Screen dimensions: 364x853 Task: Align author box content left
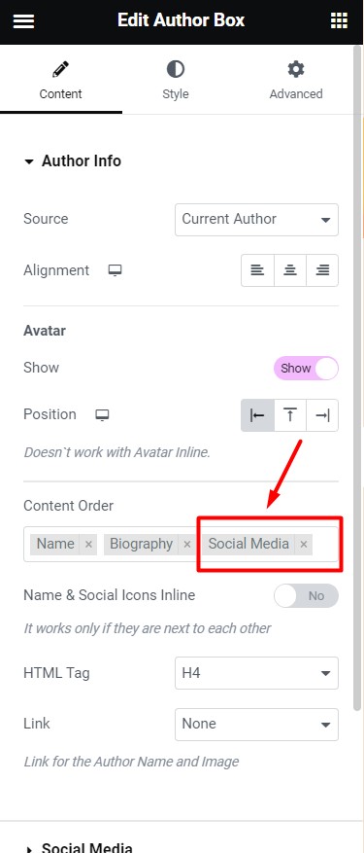coord(257,270)
